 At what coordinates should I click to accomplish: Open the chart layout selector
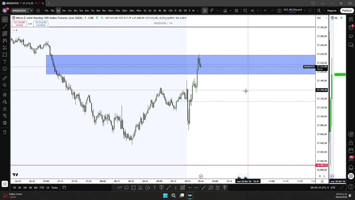click(279, 11)
